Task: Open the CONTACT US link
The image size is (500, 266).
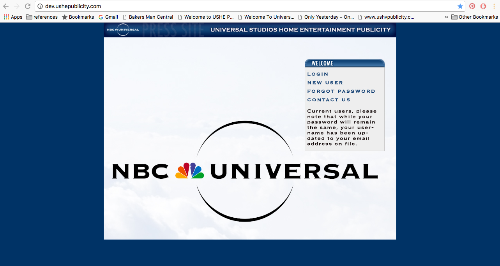Action: coord(329,100)
